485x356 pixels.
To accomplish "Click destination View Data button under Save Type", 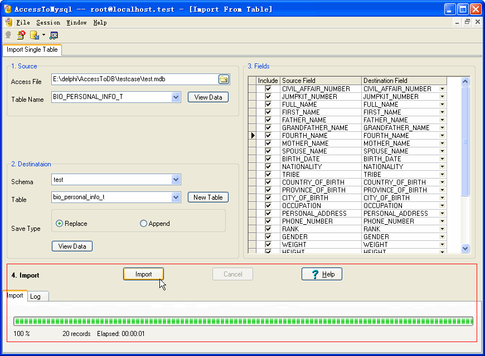I will click(72, 246).
